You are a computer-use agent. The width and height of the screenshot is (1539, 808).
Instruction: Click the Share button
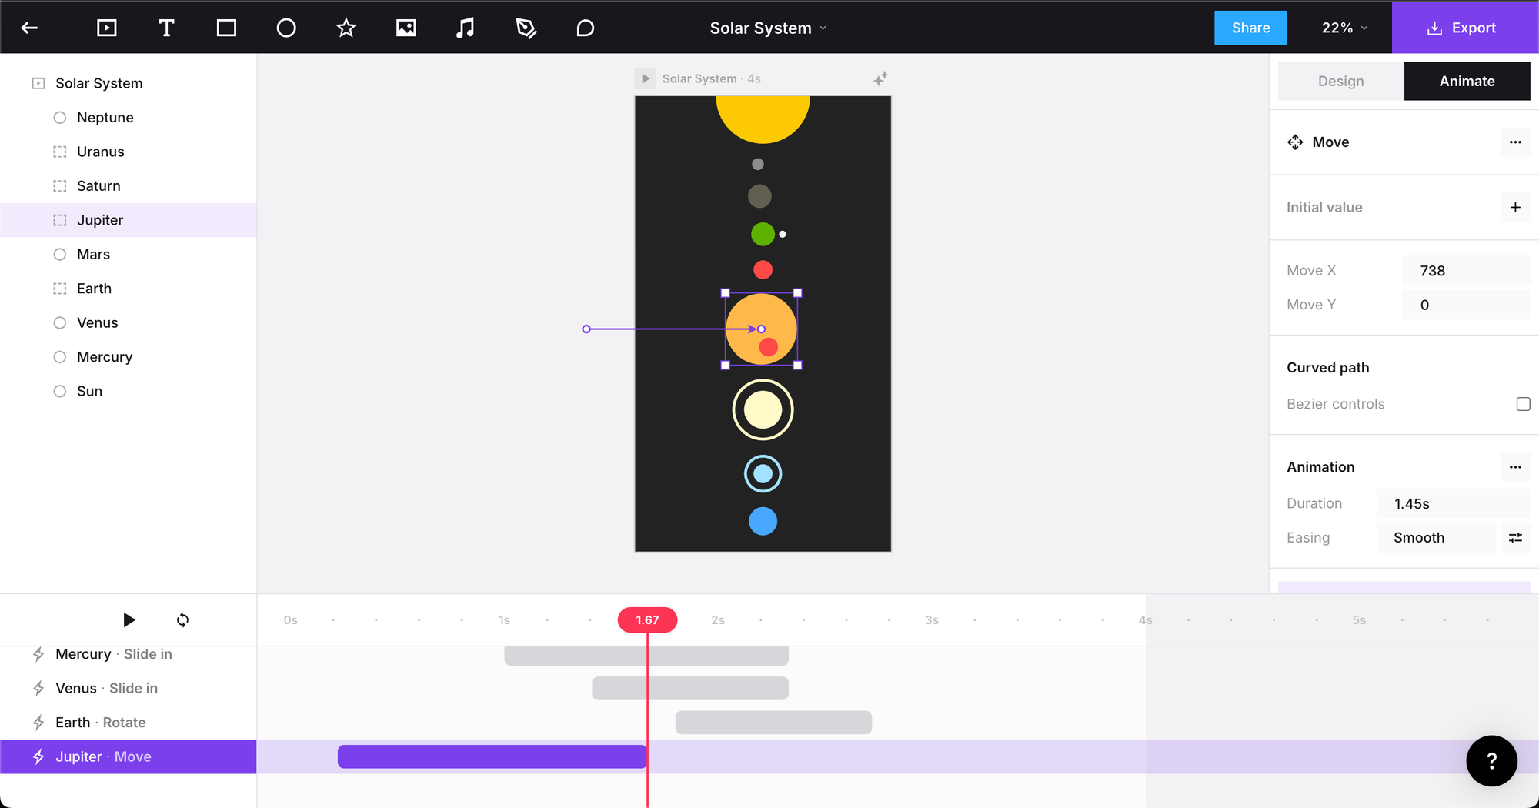click(x=1250, y=28)
